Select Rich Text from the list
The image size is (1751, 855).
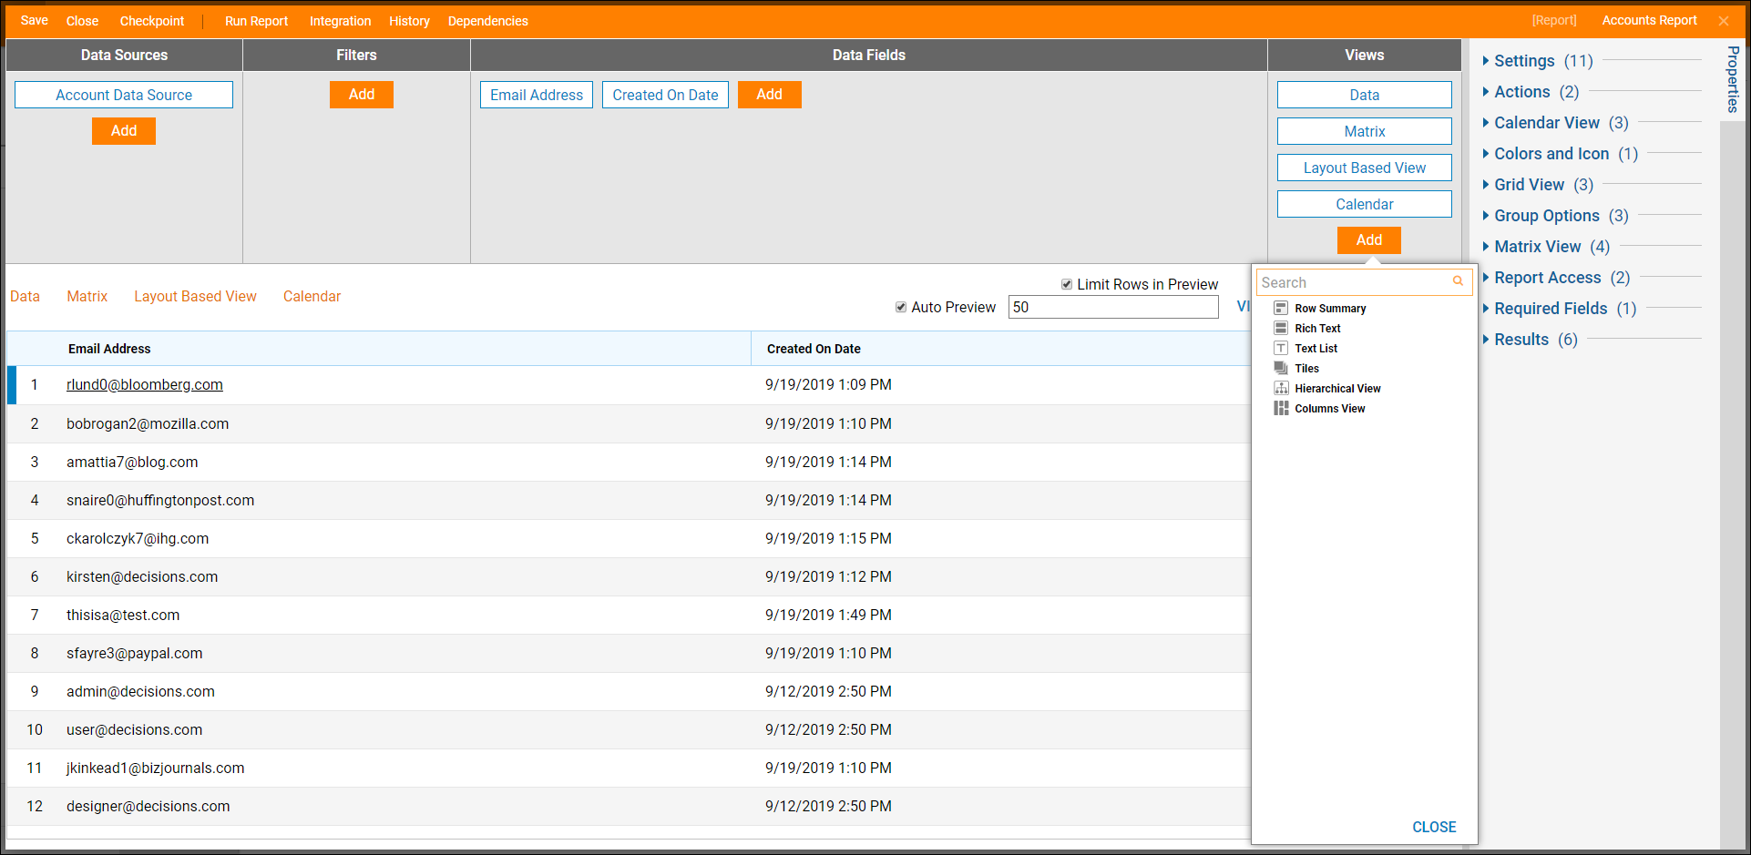coord(1317,328)
